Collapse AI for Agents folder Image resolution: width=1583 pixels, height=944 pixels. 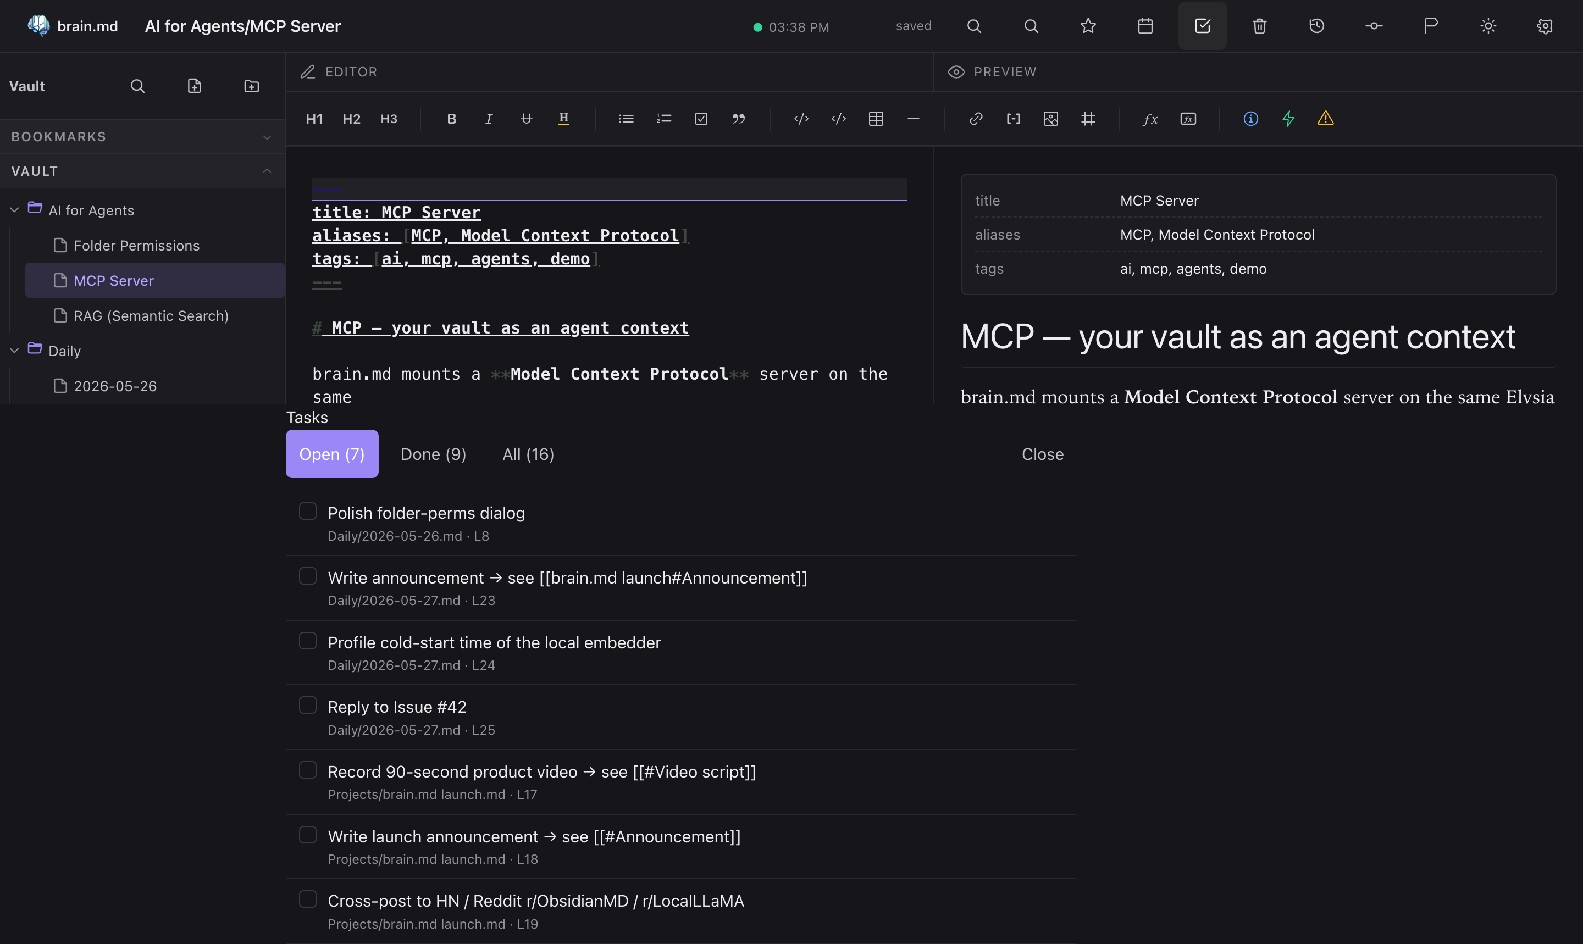coord(15,210)
